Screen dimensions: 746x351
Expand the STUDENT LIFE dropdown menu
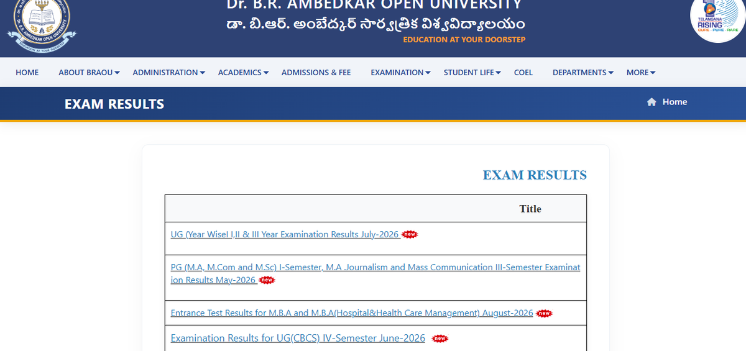tap(473, 73)
